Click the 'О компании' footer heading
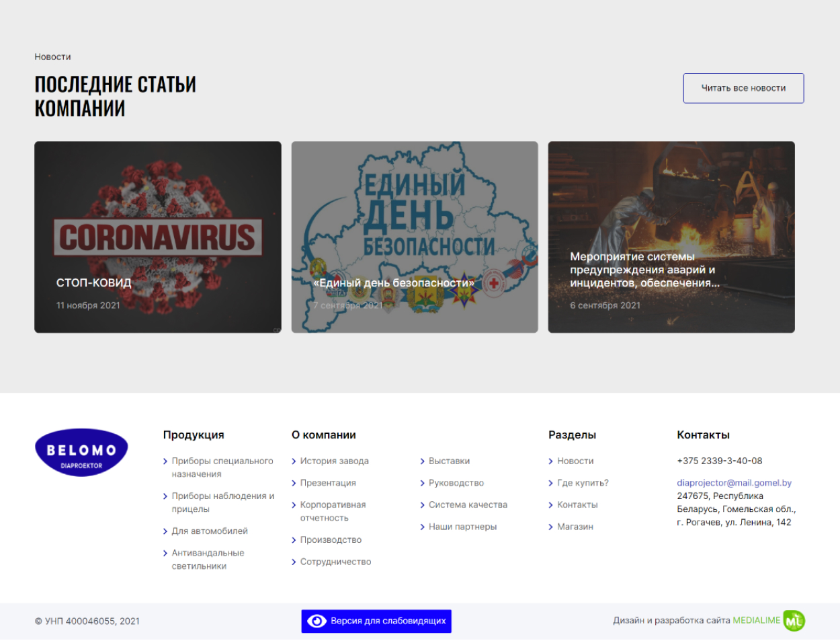 pyautogui.click(x=324, y=435)
